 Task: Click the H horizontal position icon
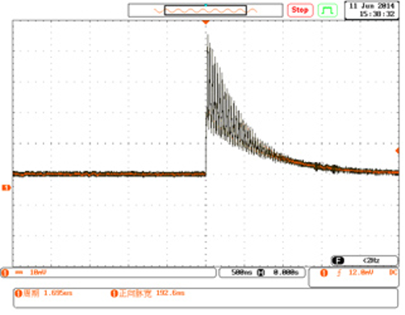coord(261,272)
